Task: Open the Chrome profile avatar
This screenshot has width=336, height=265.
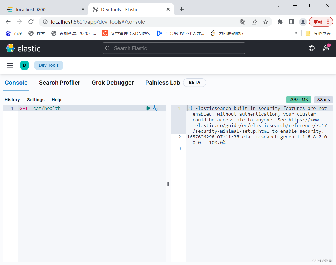Action: 303,22
